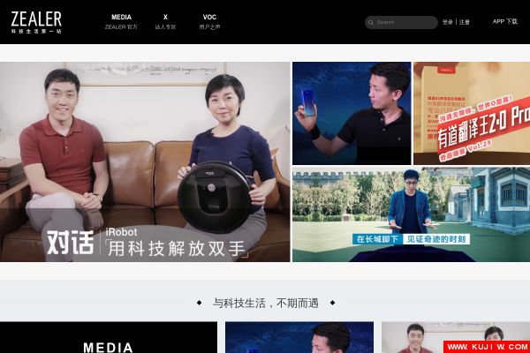Open the X 达人专区 menu item

pos(165,21)
